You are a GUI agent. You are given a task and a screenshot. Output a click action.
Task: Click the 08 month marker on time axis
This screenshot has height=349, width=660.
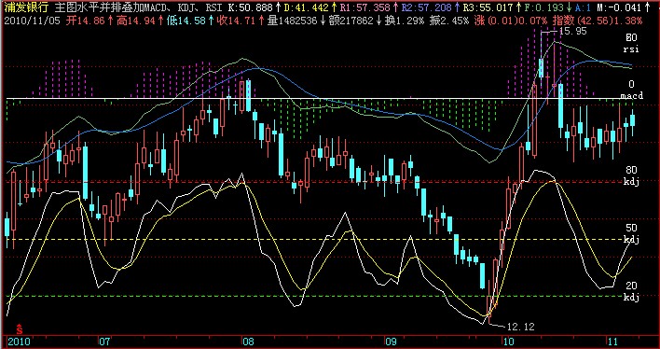click(249, 341)
